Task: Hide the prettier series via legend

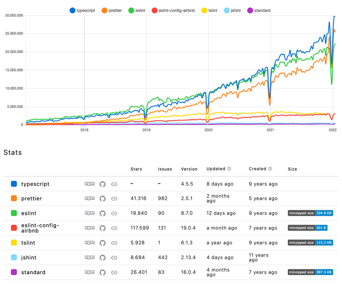Action: tap(112, 10)
